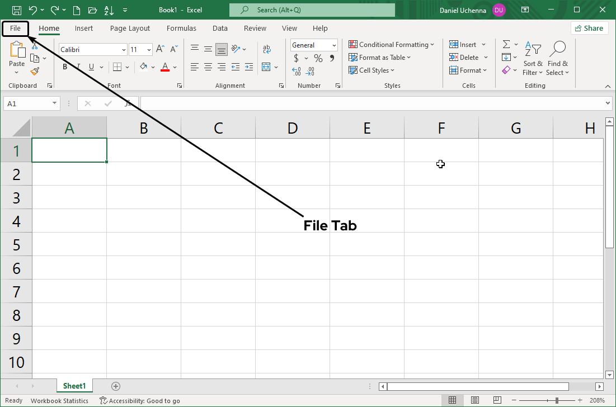
Task: Click the Increase Font Size icon
Action: pyautogui.click(x=160, y=49)
